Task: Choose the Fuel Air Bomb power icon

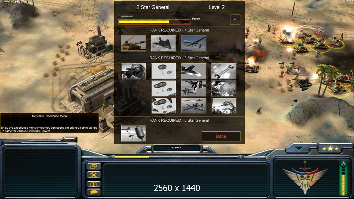Action: pyautogui.click(x=133, y=133)
